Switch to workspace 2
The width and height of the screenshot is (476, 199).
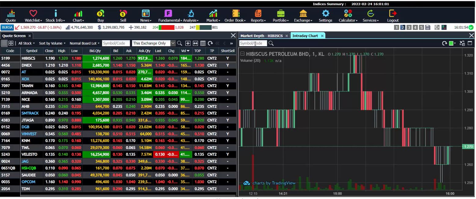pyautogui.click(x=403, y=27)
